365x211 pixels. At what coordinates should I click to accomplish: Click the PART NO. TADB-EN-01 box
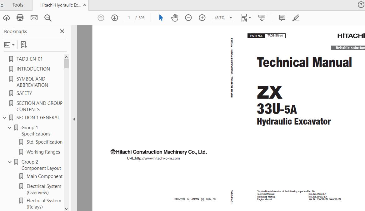coord(266,36)
